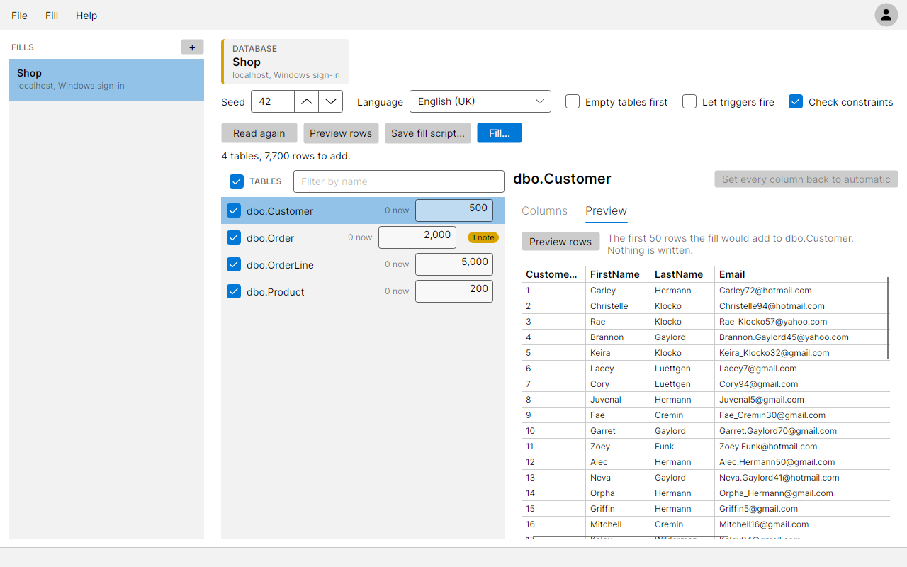
Task: Open the Help menu
Action: click(86, 16)
